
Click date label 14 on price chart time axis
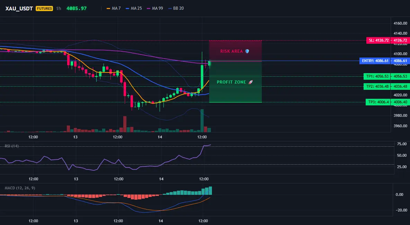tap(160, 137)
